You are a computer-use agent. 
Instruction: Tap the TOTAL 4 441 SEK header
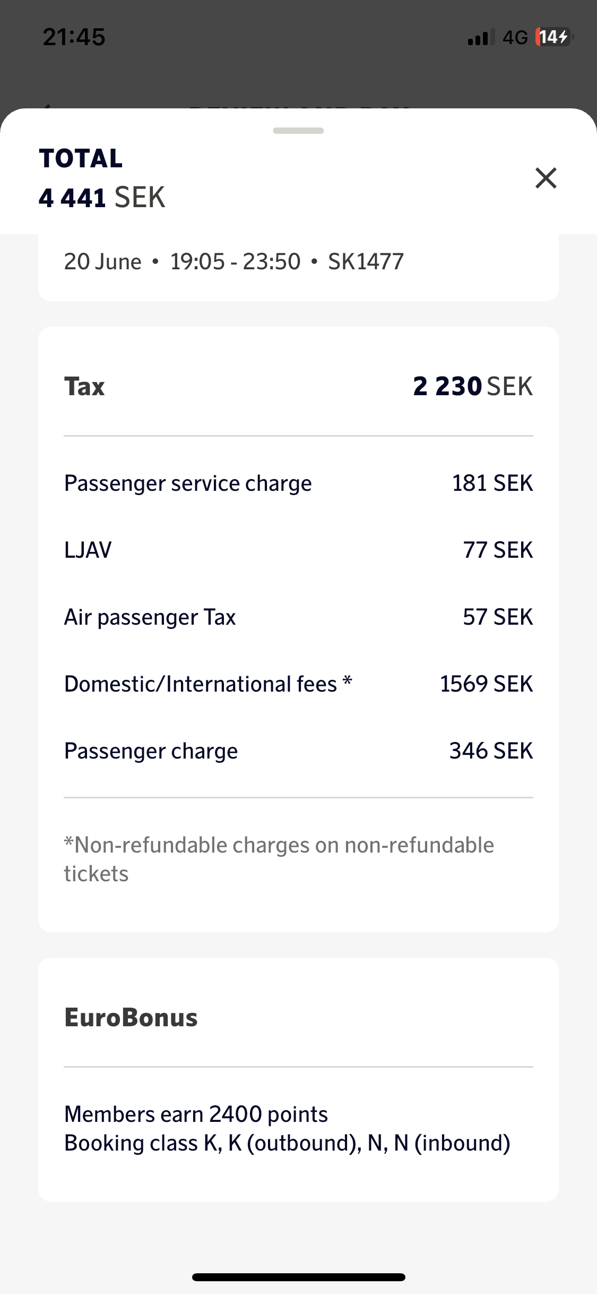pos(102,178)
